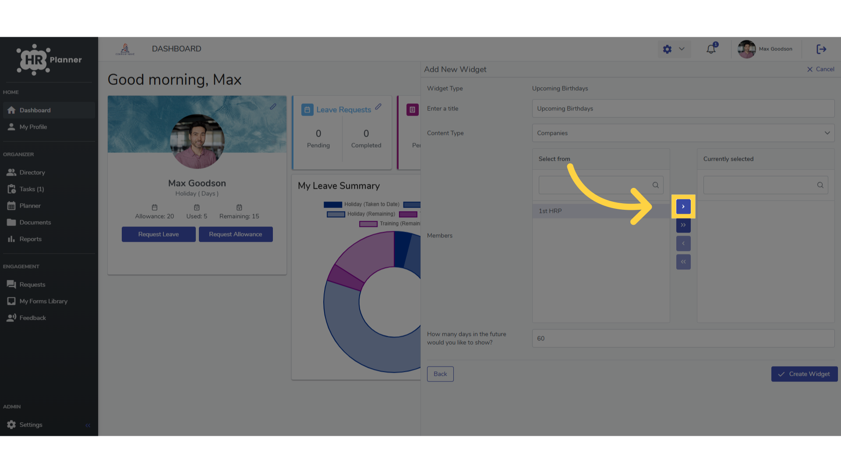The height and width of the screenshot is (473, 841).
Task: Open Dashboard in sidebar
Action: point(49,110)
